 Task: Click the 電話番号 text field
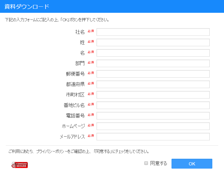(153, 116)
